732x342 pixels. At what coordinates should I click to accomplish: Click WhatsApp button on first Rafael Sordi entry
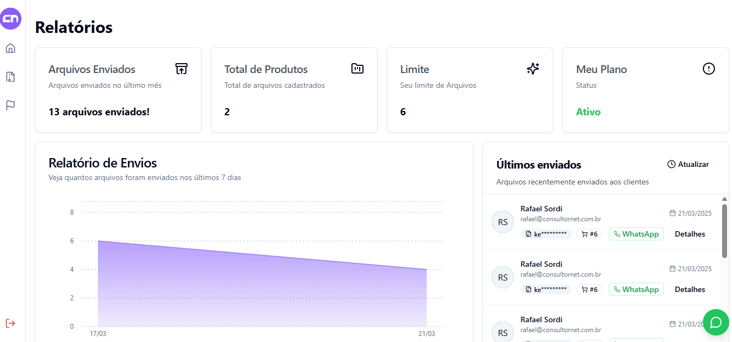click(x=636, y=234)
